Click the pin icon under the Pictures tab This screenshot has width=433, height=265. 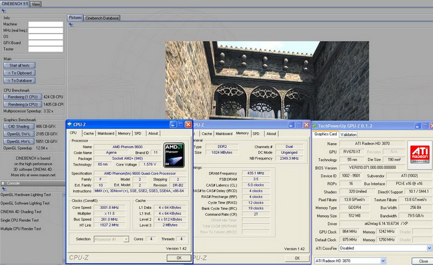pyautogui.click(x=70, y=25)
